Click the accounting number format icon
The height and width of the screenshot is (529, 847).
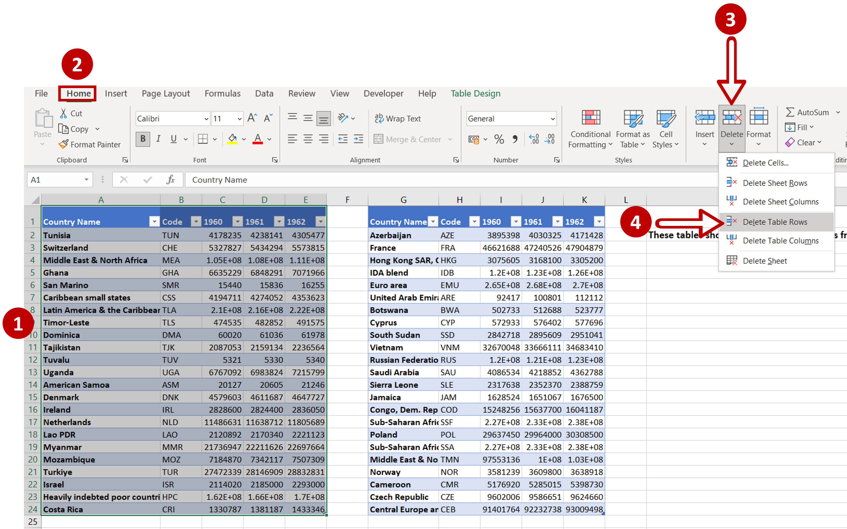pyautogui.click(x=474, y=140)
